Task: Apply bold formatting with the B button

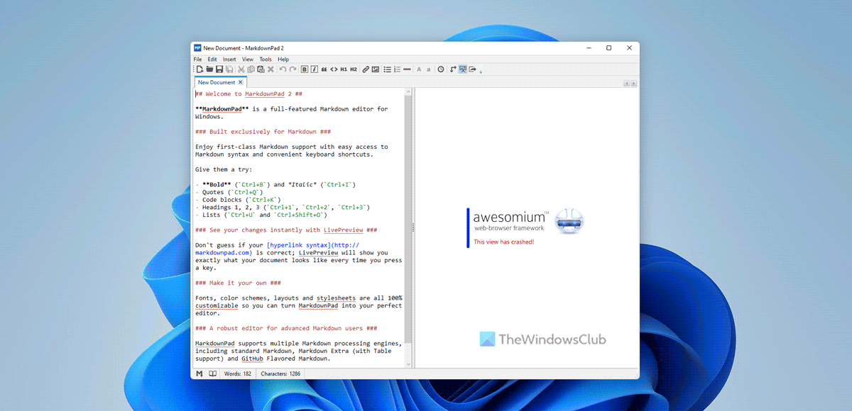Action: [x=305, y=69]
